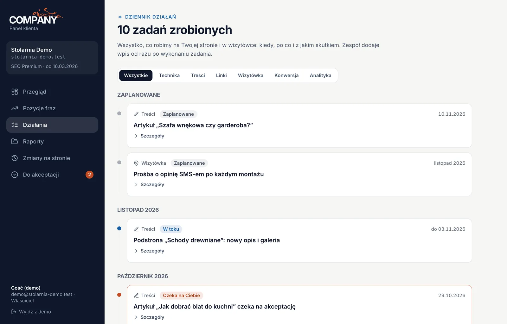The width and height of the screenshot is (507, 324).
Task: Expand Szczegóły for blat do kuchni article
Action: click(x=149, y=317)
